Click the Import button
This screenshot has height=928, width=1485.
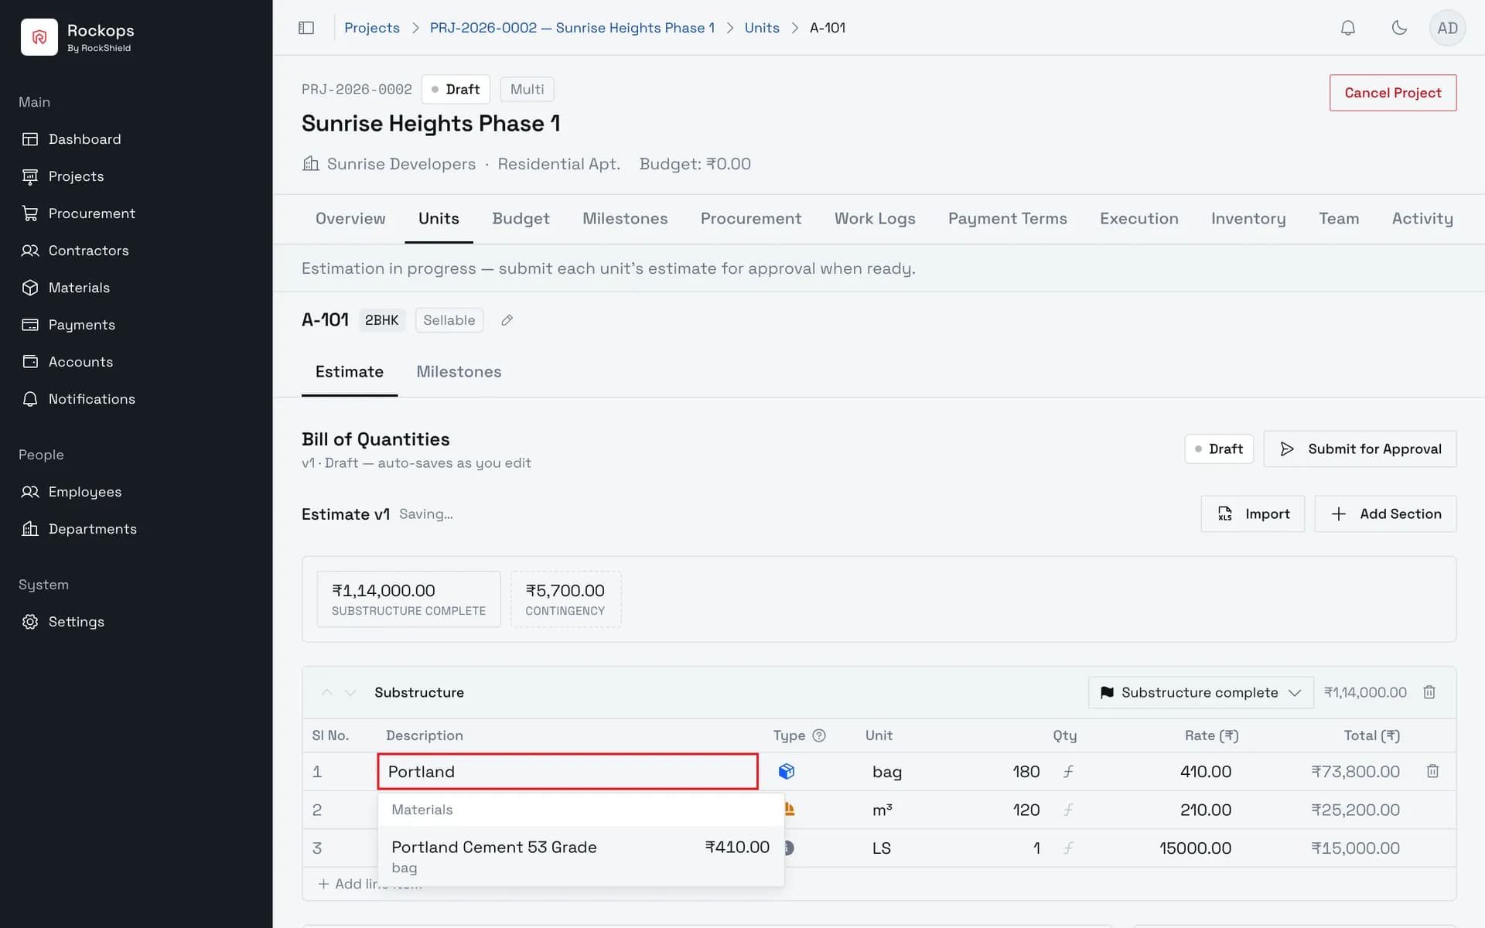pyautogui.click(x=1252, y=513)
